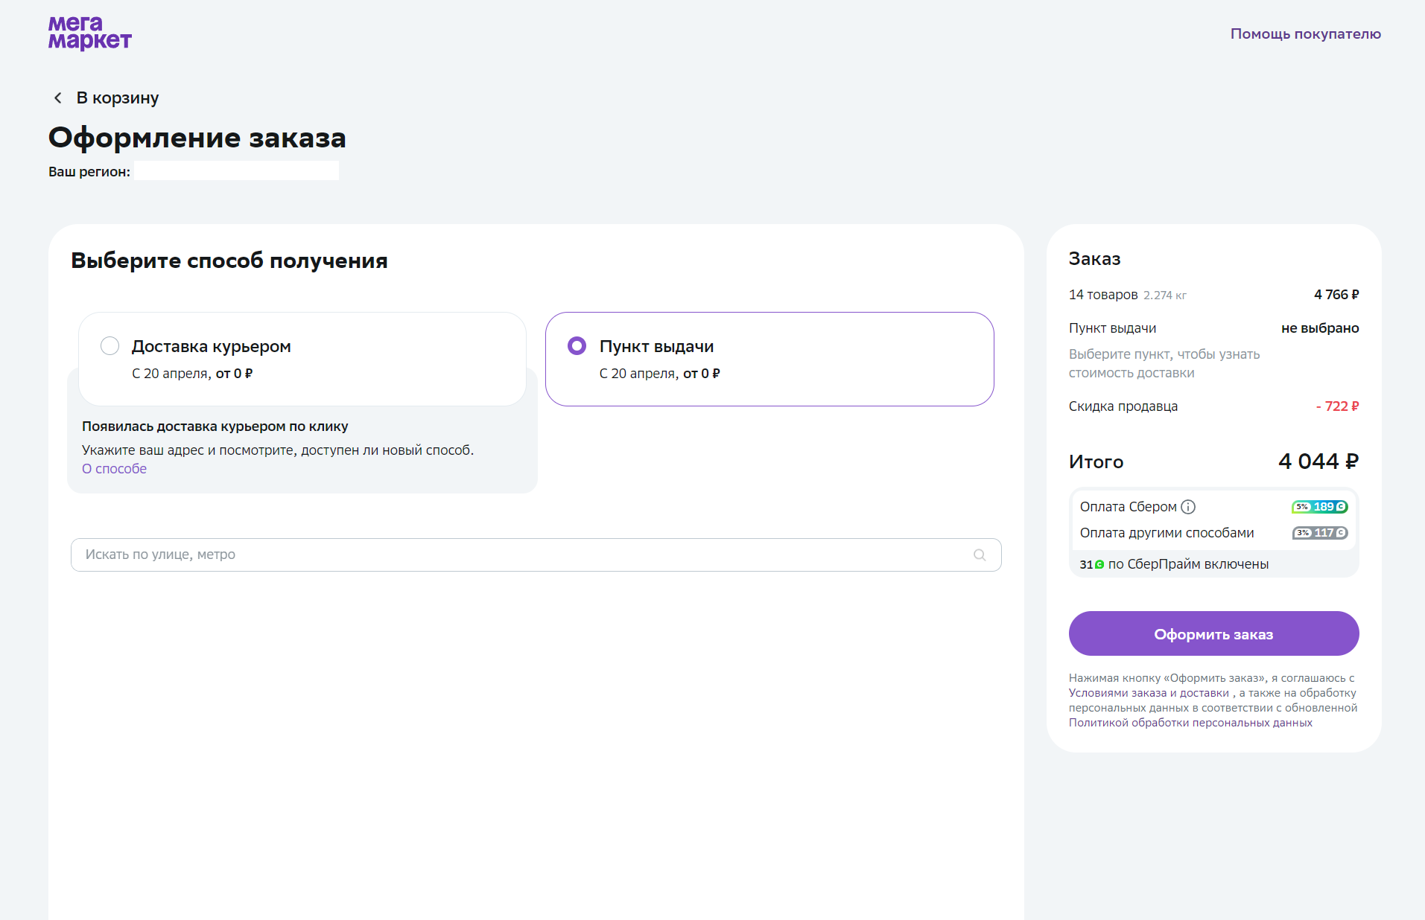The width and height of the screenshot is (1425, 920).
Task: Click the back chevron next to В корзину
Action: (x=58, y=98)
